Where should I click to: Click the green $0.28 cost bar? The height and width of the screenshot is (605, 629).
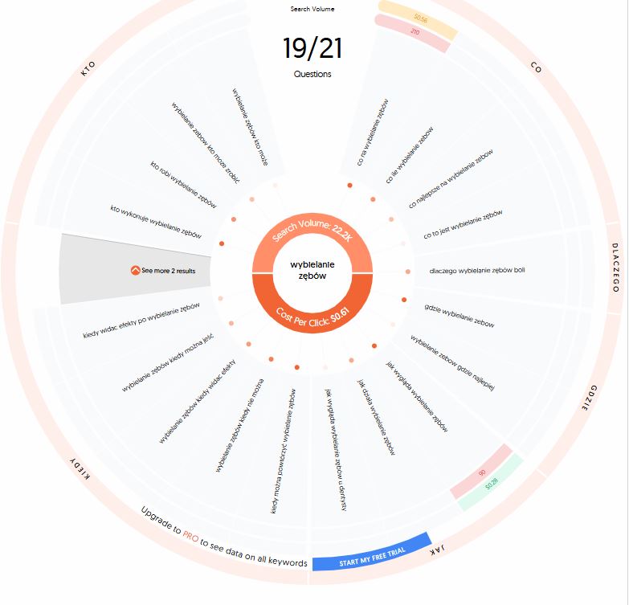coord(491,484)
